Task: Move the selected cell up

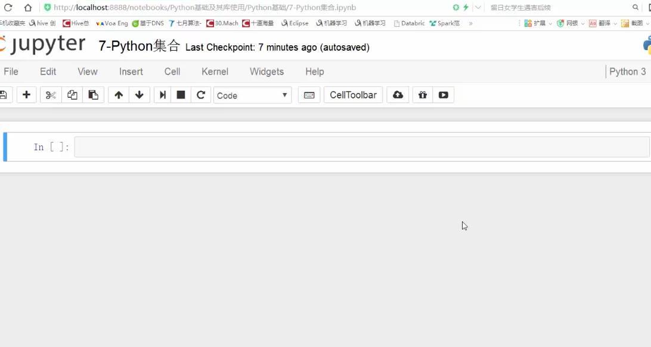Action: tap(119, 95)
